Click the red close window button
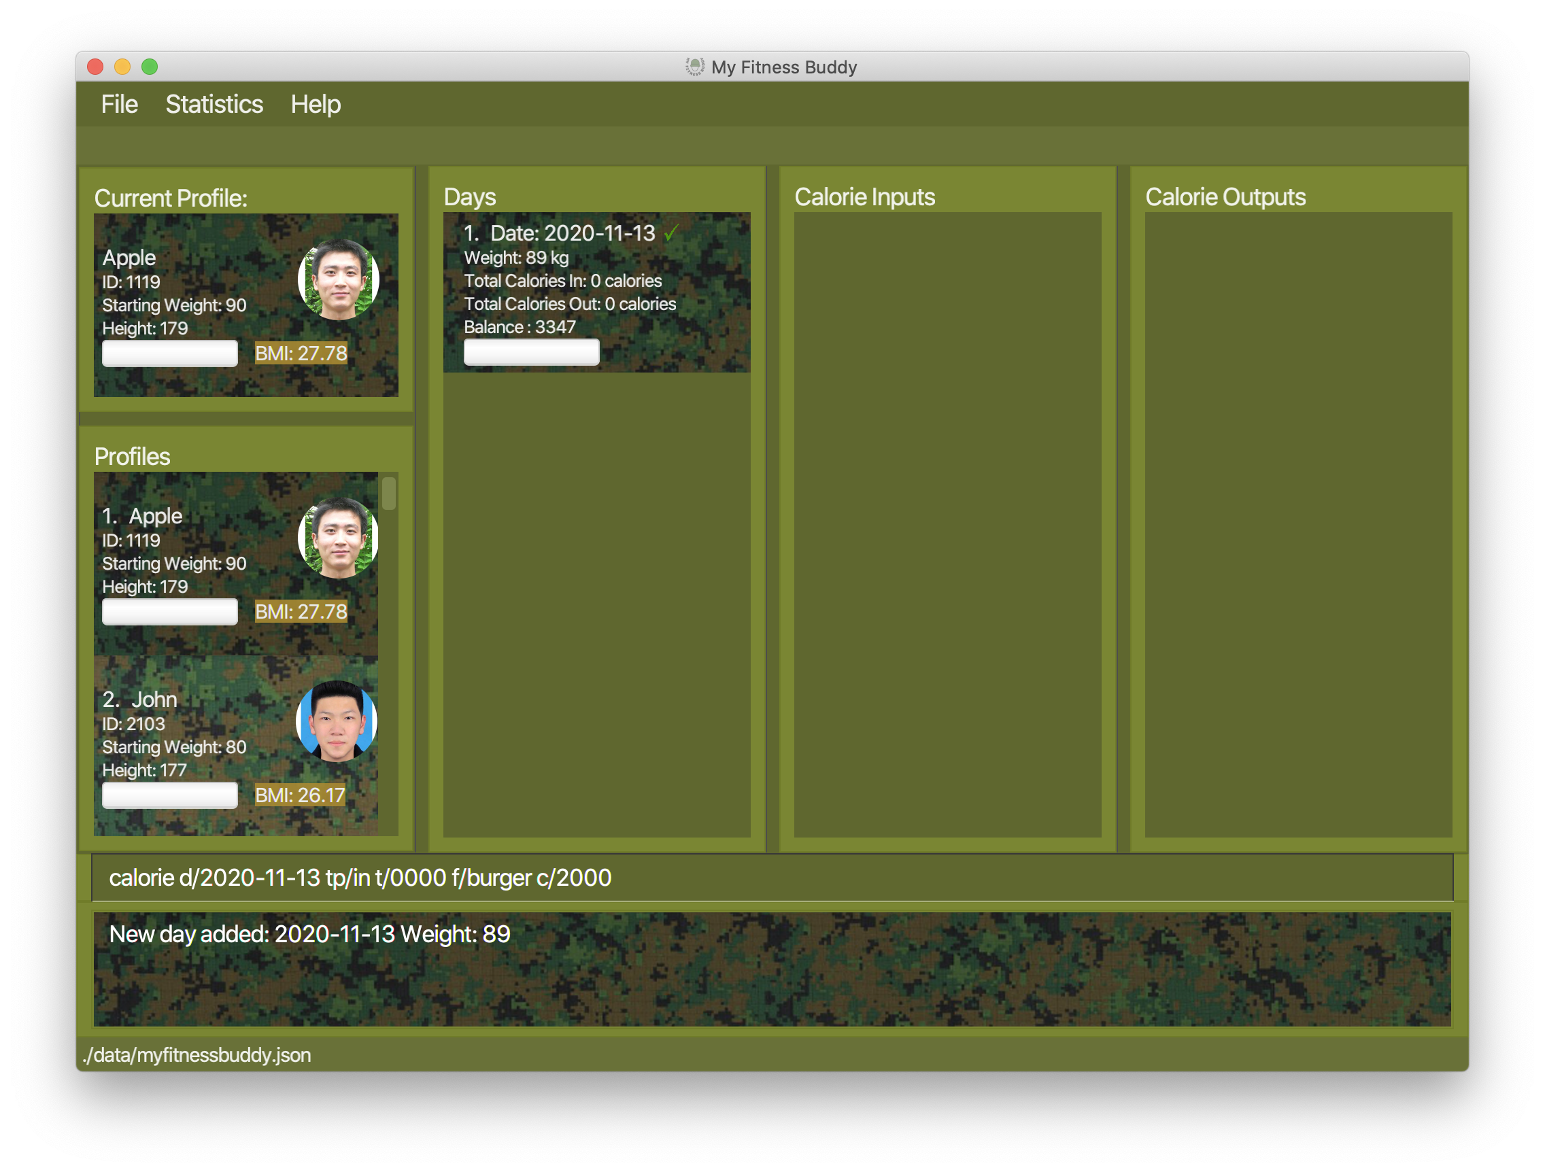 [x=96, y=67]
